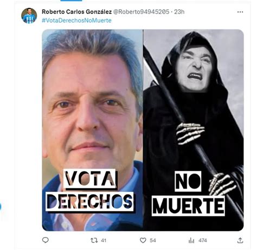Click the like count showing 54
Viewport: 257px width, 250px height.
(153, 240)
